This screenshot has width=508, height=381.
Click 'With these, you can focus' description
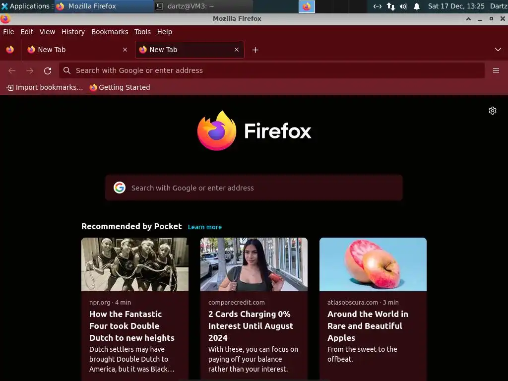point(253,359)
